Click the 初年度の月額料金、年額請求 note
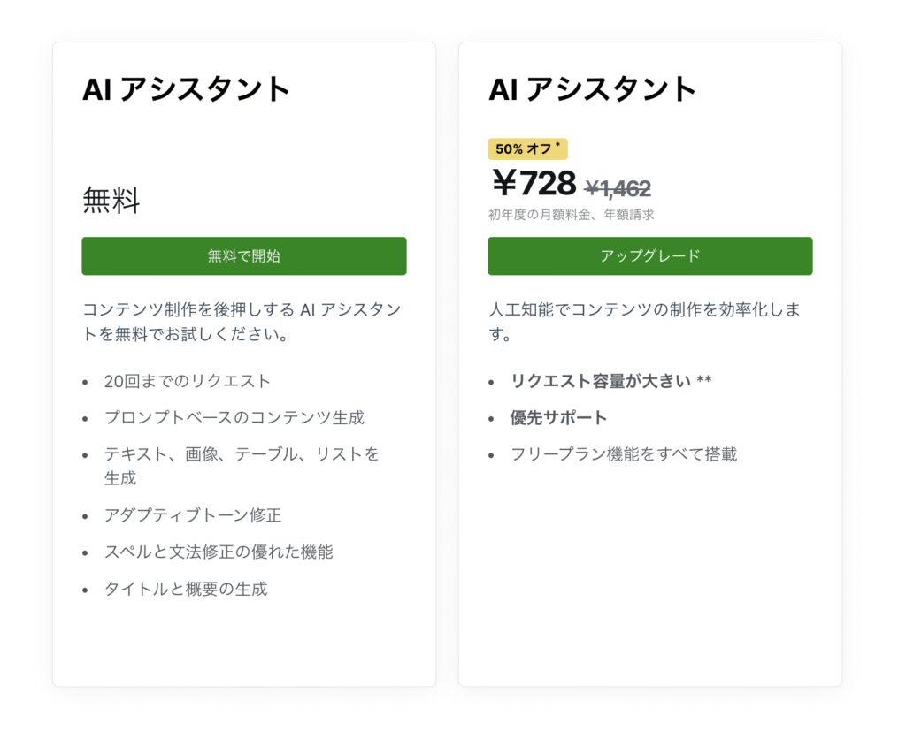Viewport: 906px width, 731px height. [x=571, y=215]
